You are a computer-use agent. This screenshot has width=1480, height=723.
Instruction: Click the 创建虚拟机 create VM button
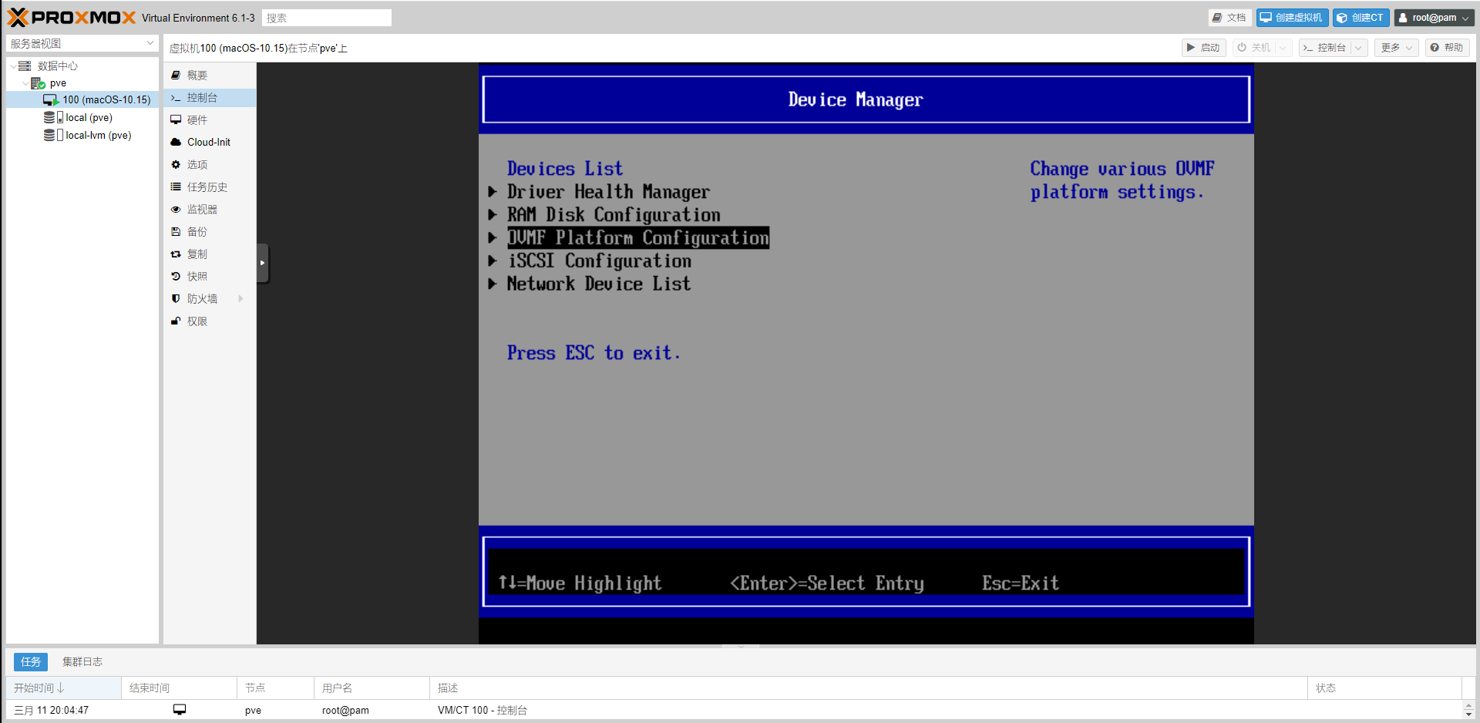click(x=1292, y=18)
